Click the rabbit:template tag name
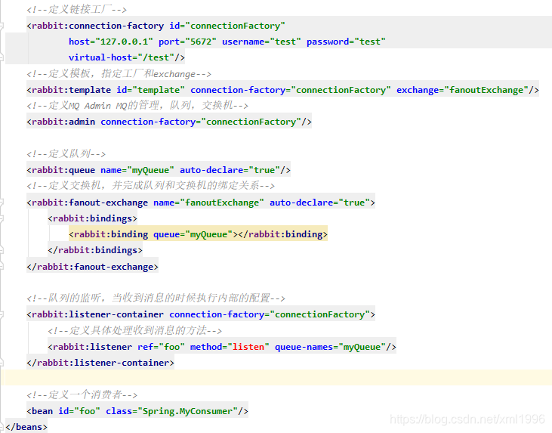 click(71, 90)
